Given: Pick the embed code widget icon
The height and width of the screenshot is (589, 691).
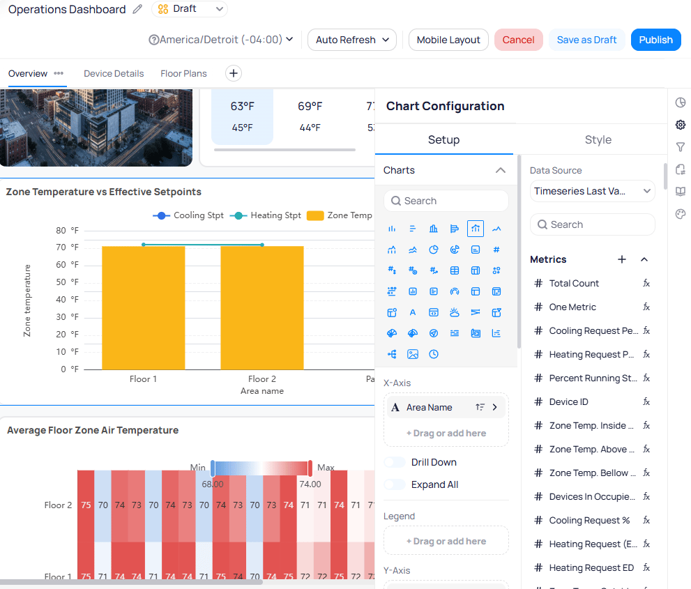Looking at the screenshot, I should point(434,312).
